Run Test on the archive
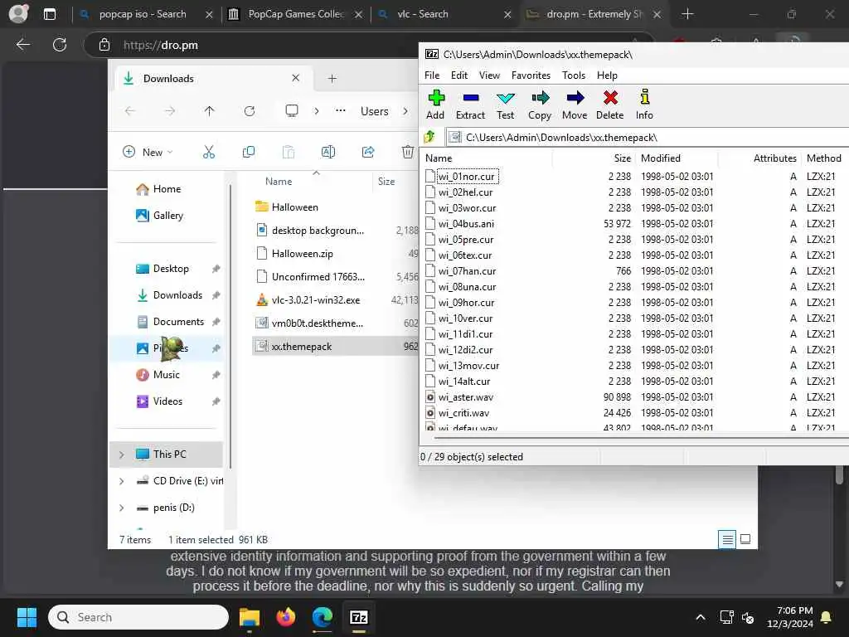Viewport: 849px width, 637px height. click(505, 105)
